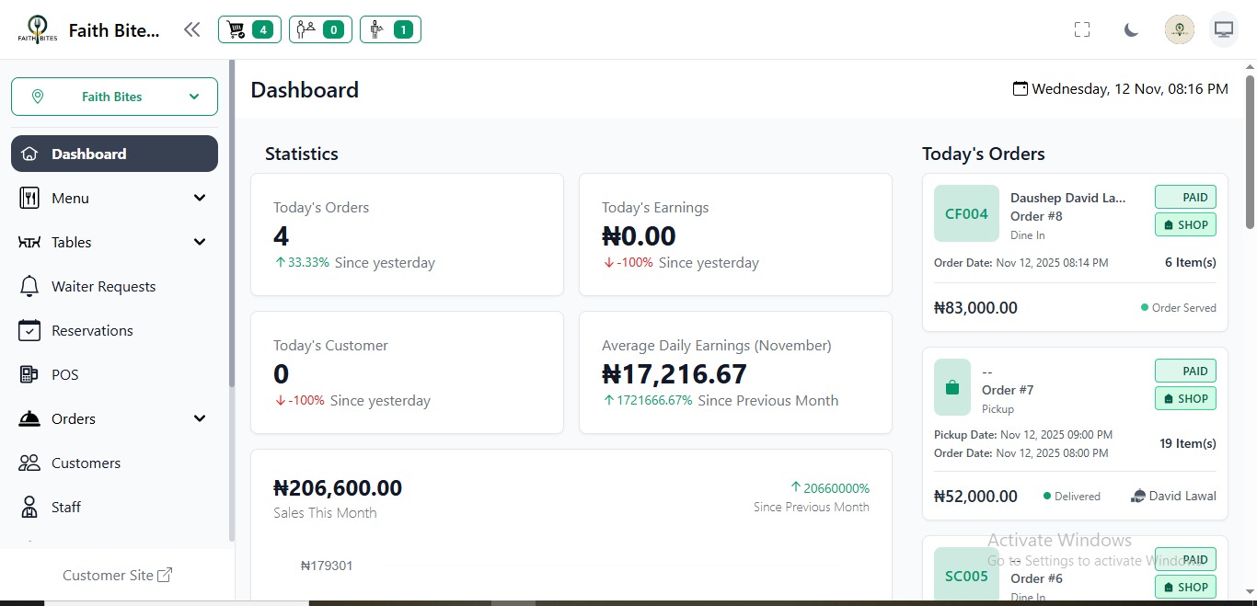Click the cart orders counter icon
The image size is (1257, 606).
tap(248, 29)
